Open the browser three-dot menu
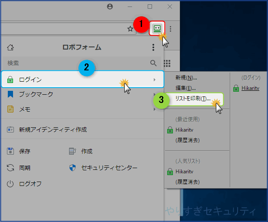Image resolution: width=268 pixels, height=222 pixels. point(170,29)
